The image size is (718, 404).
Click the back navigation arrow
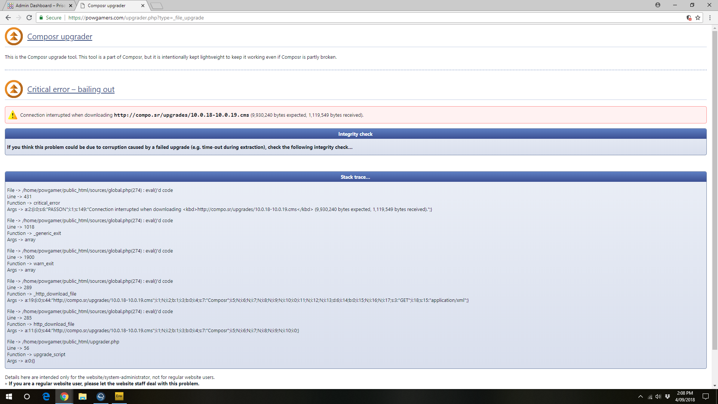pyautogui.click(x=8, y=18)
